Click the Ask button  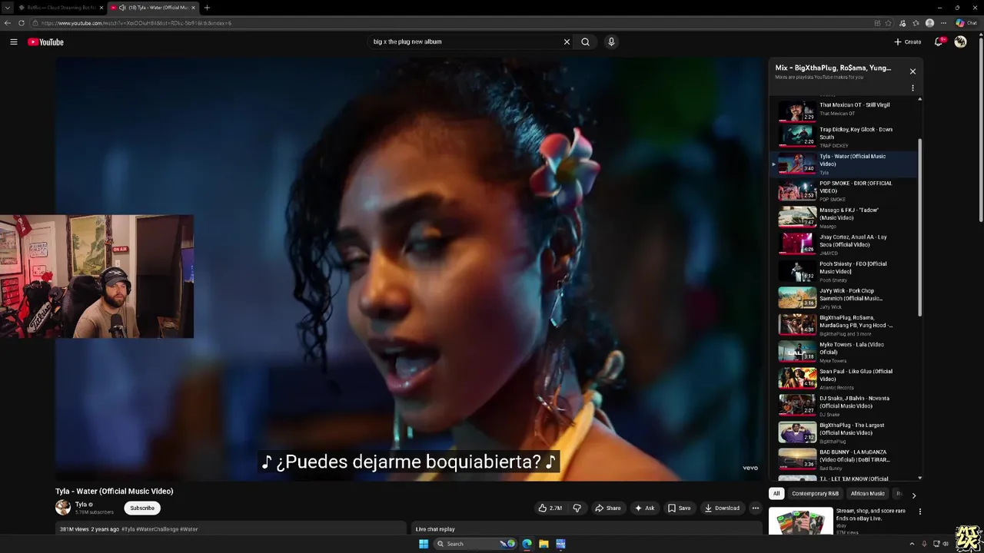[x=644, y=508]
